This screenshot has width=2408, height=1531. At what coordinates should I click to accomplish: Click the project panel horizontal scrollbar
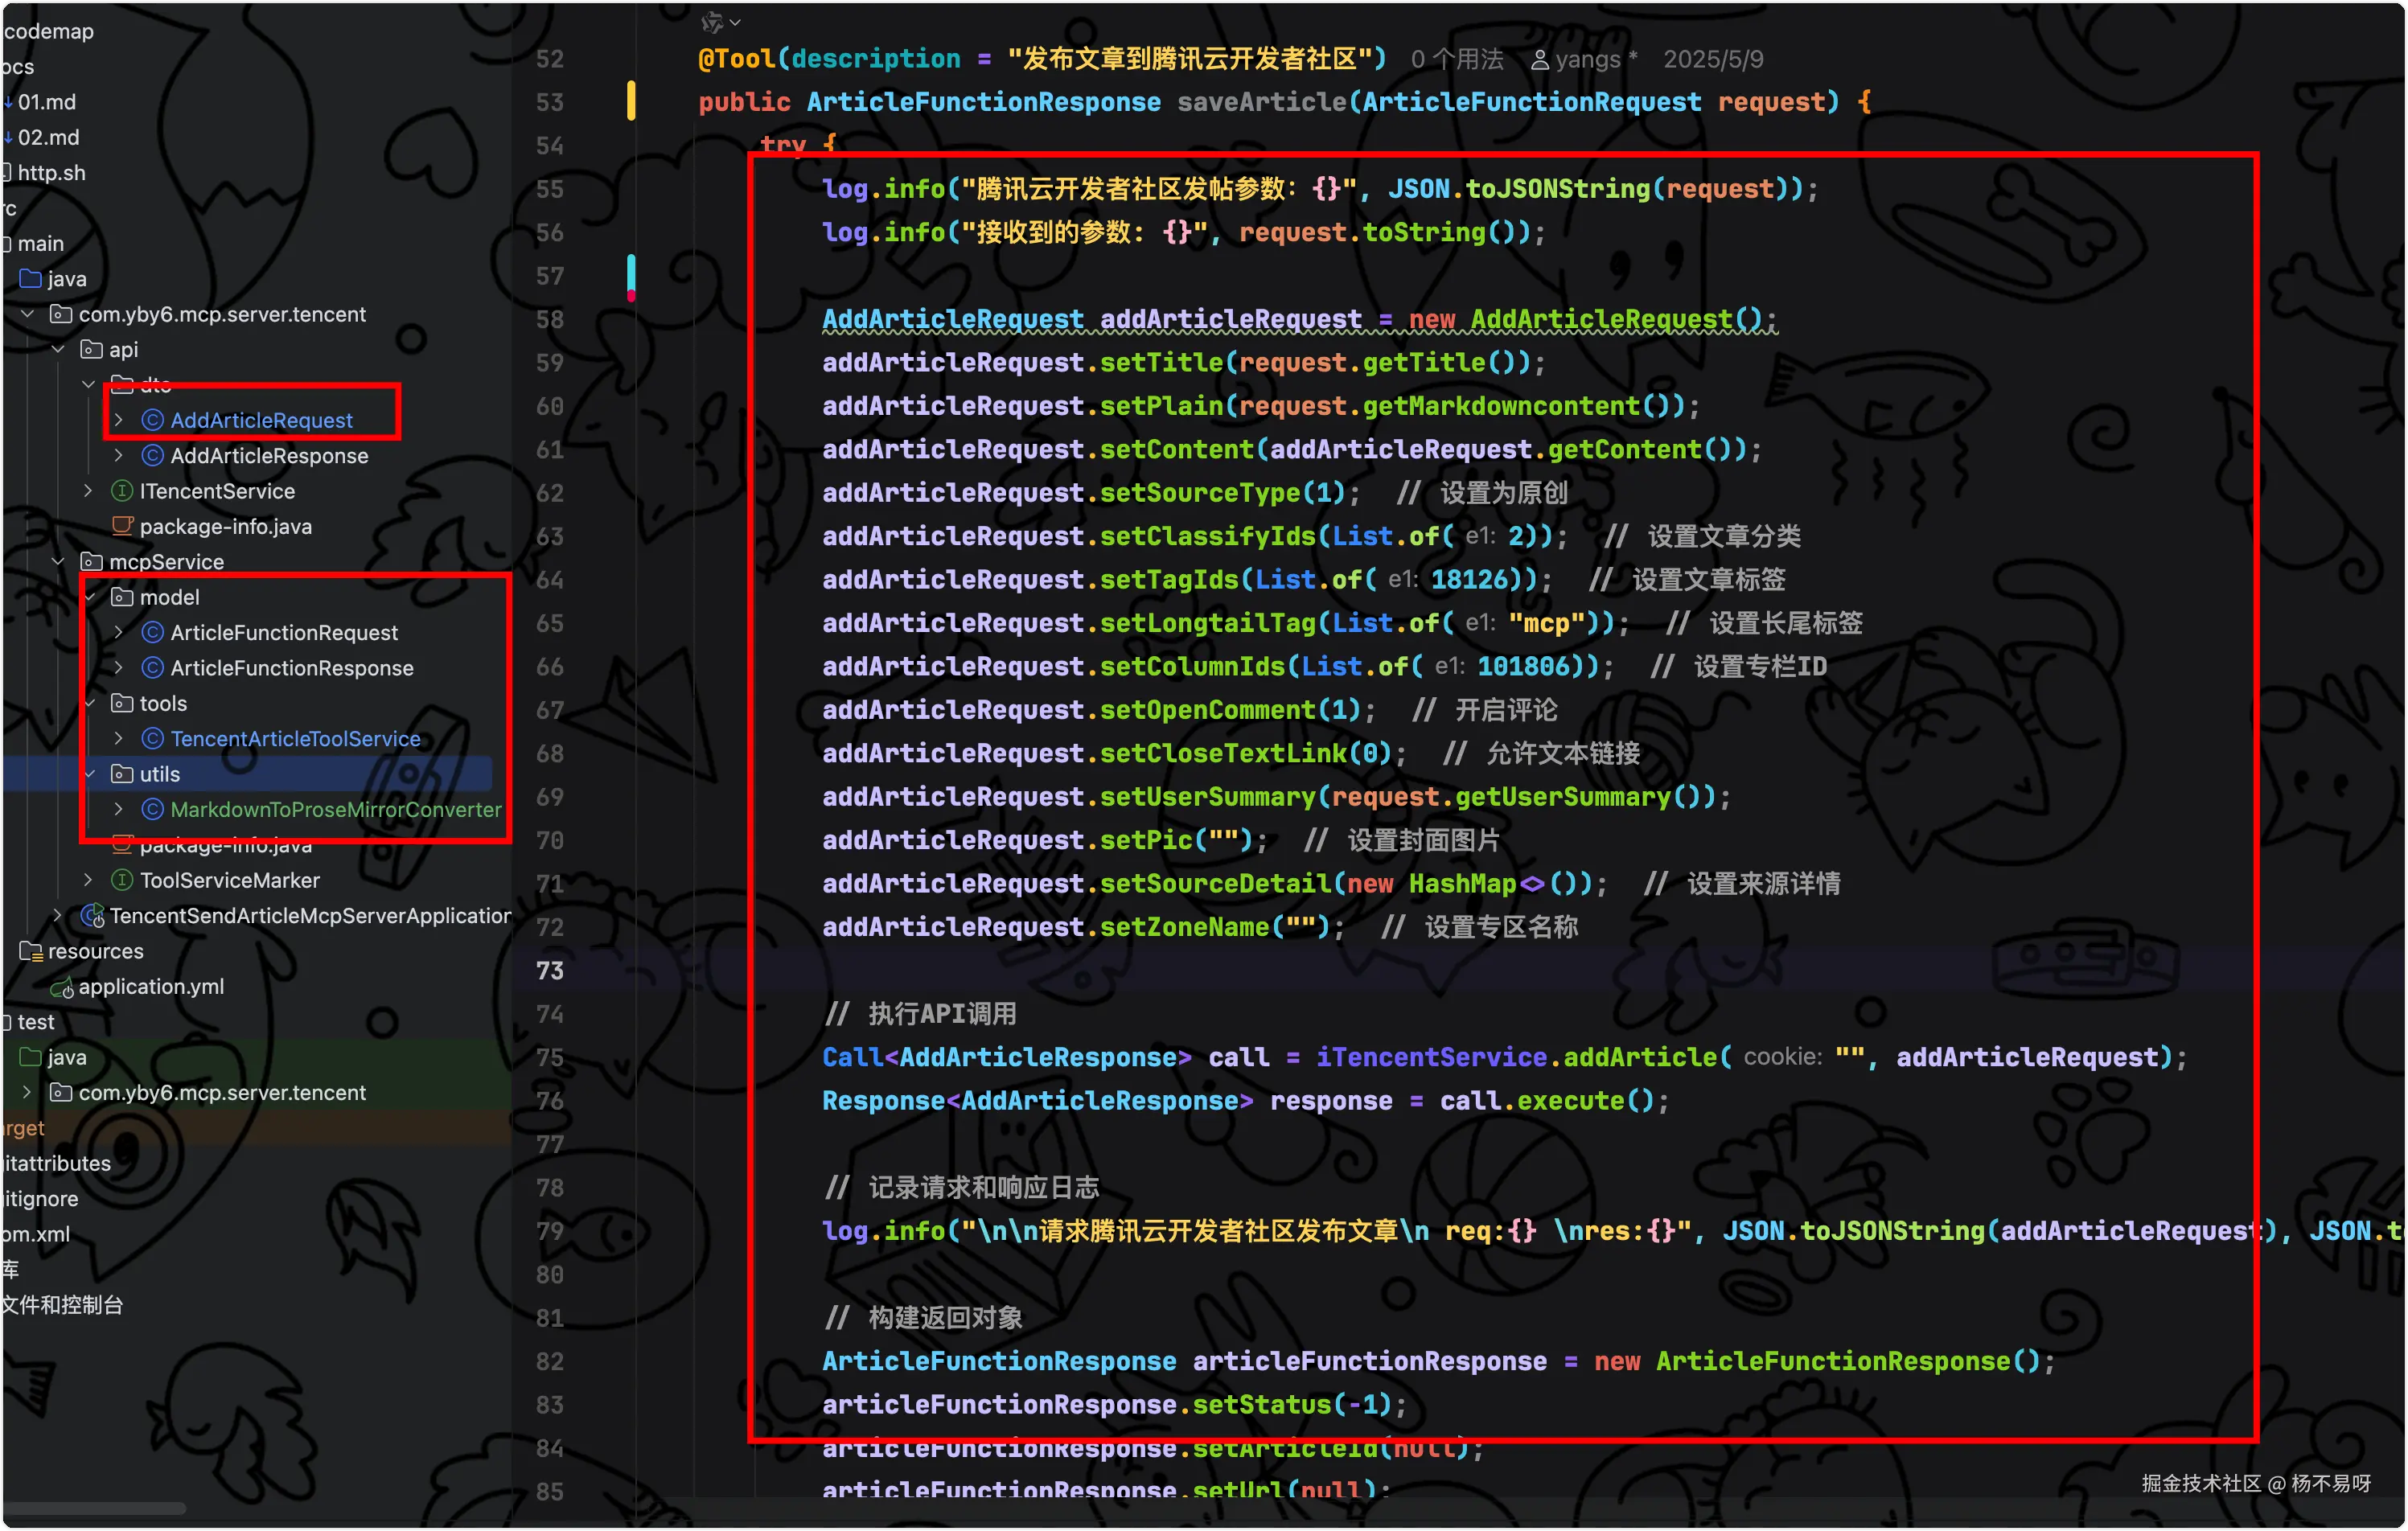pyautogui.click(x=95, y=1508)
